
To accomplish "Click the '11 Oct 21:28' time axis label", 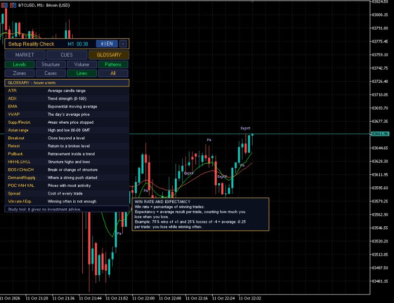I will (37, 298).
